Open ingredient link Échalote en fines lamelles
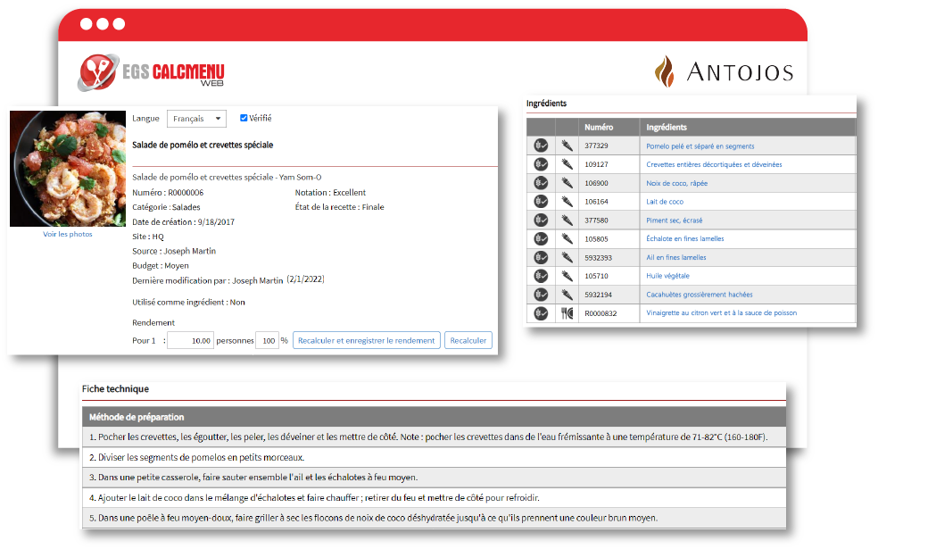The width and height of the screenshot is (936, 549). [684, 239]
